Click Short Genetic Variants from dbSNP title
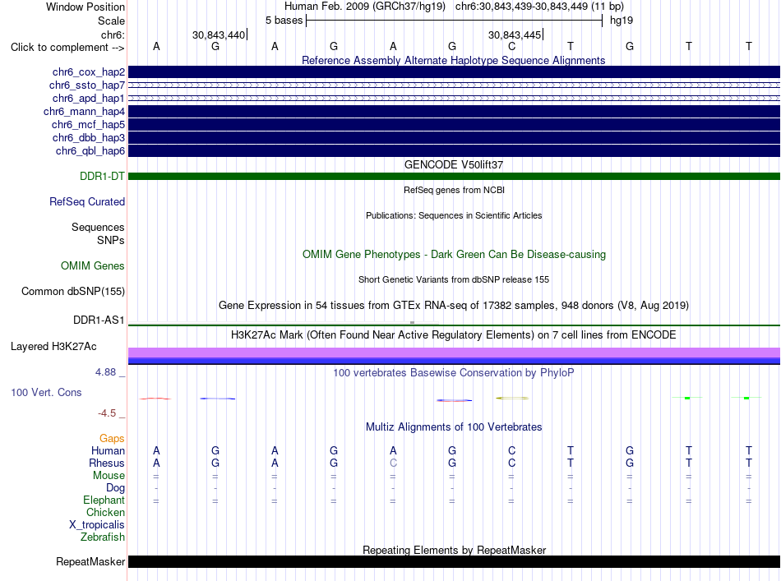This screenshot has width=781, height=581. (454, 279)
